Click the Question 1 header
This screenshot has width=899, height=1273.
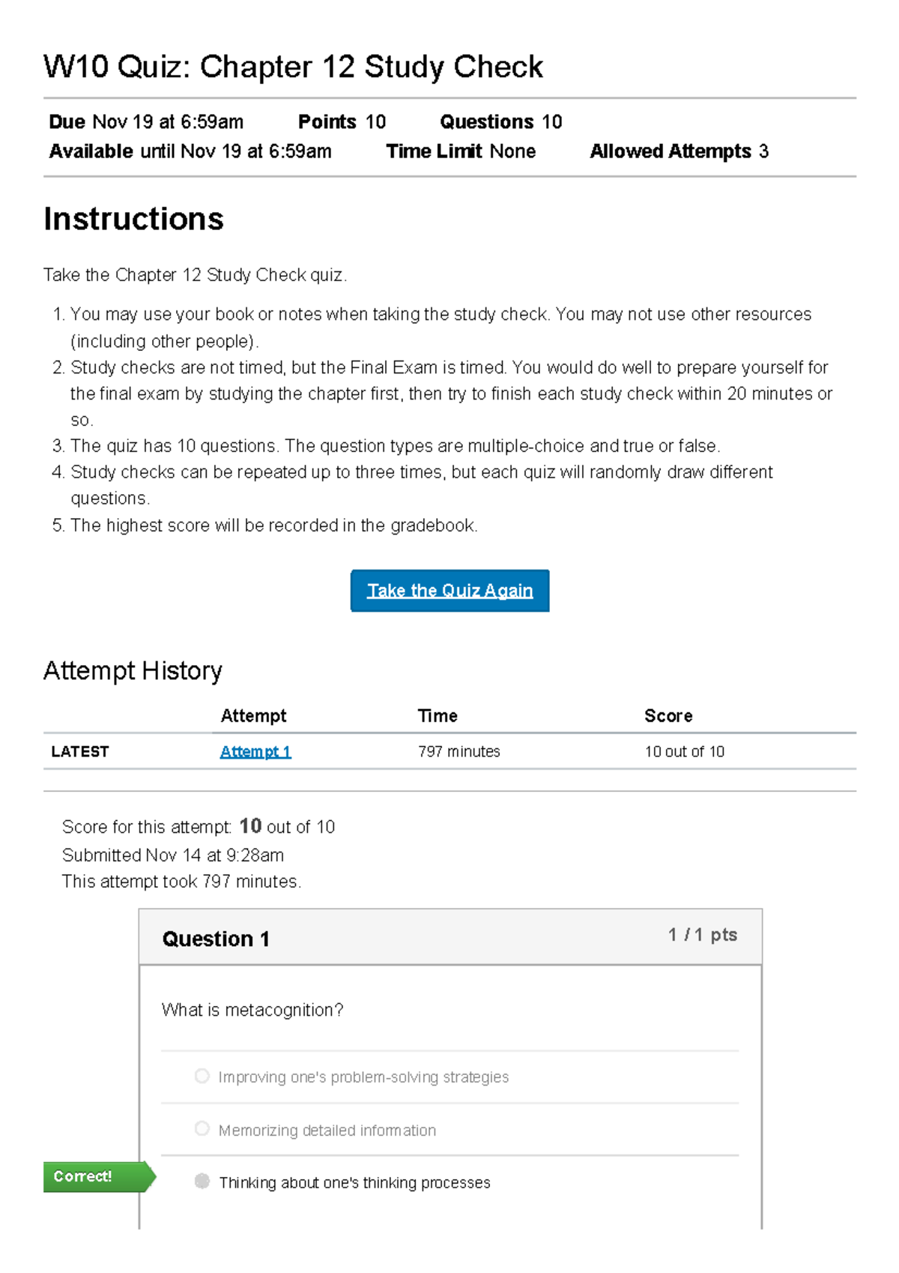point(216,939)
